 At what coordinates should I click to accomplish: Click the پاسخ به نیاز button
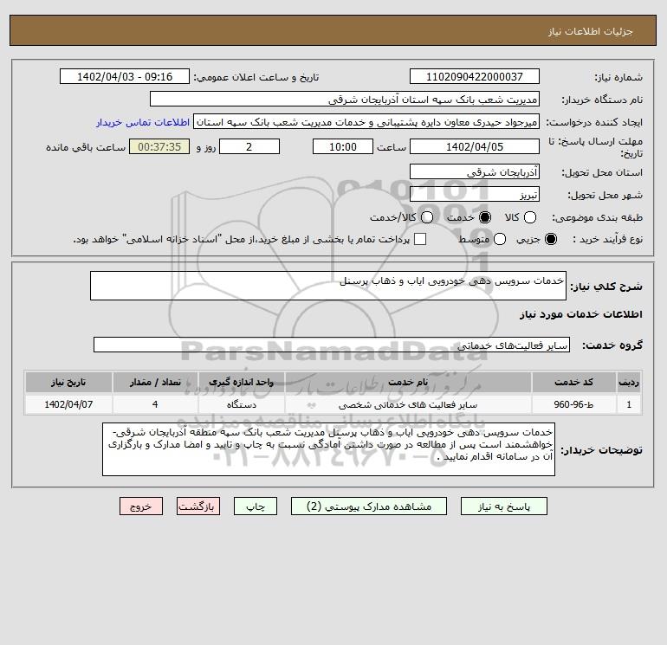click(x=503, y=506)
